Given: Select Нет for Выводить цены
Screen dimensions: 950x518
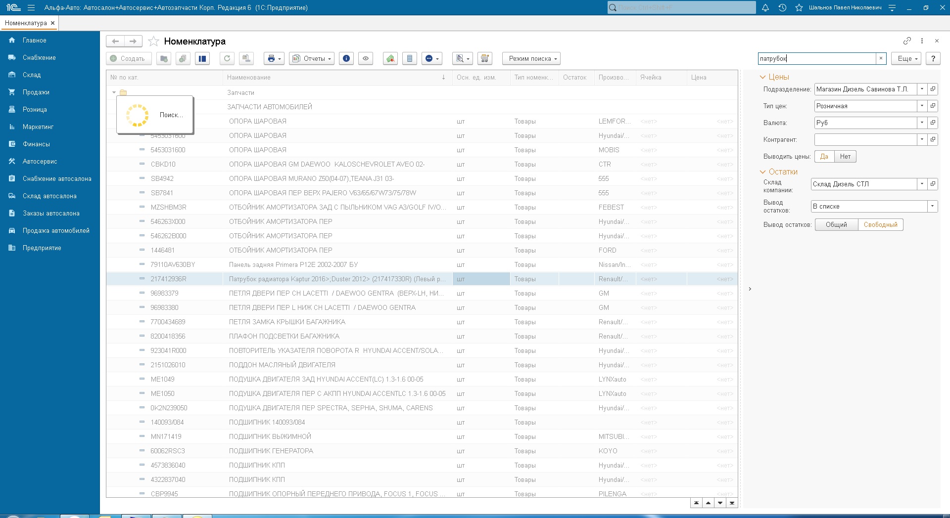Looking at the screenshot, I should point(845,157).
